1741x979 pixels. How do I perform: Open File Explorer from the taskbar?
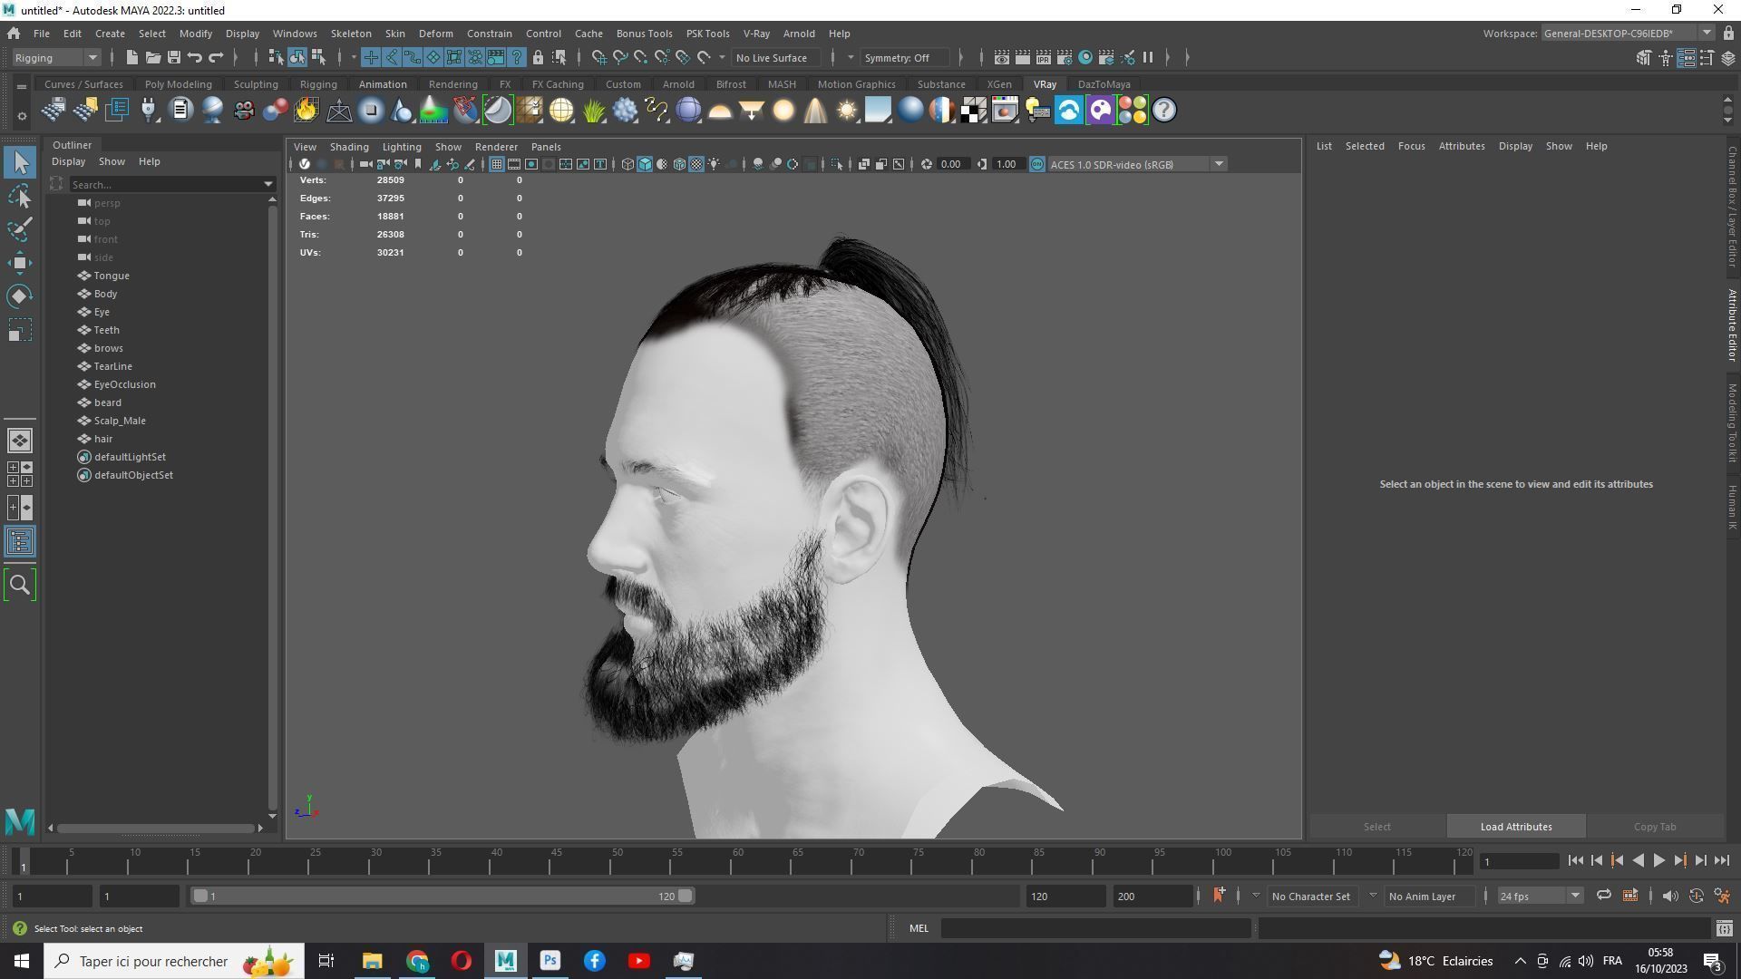(372, 961)
